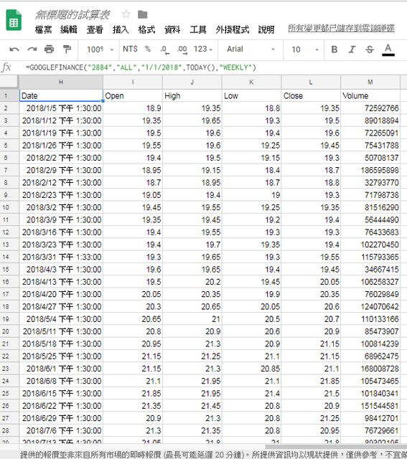Select volume cell 168008728
This screenshot has width=407, height=459.
370,369
